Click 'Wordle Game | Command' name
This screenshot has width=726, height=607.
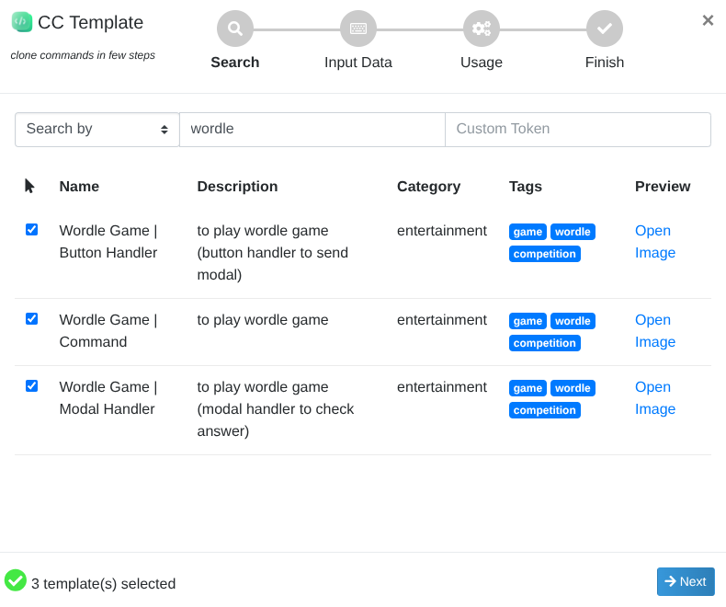click(x=108, y=331)
